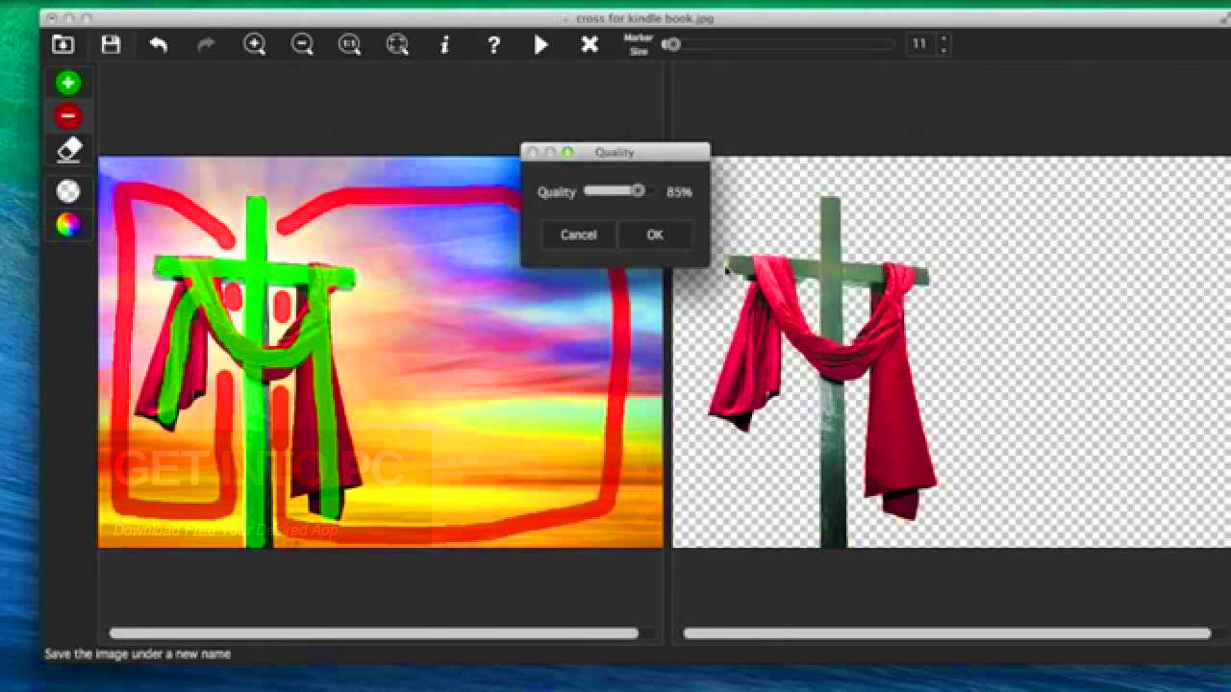Set zoom to actual size 1:1
Viewport: 1231px width, 692px height.
(x=350, y=44)
